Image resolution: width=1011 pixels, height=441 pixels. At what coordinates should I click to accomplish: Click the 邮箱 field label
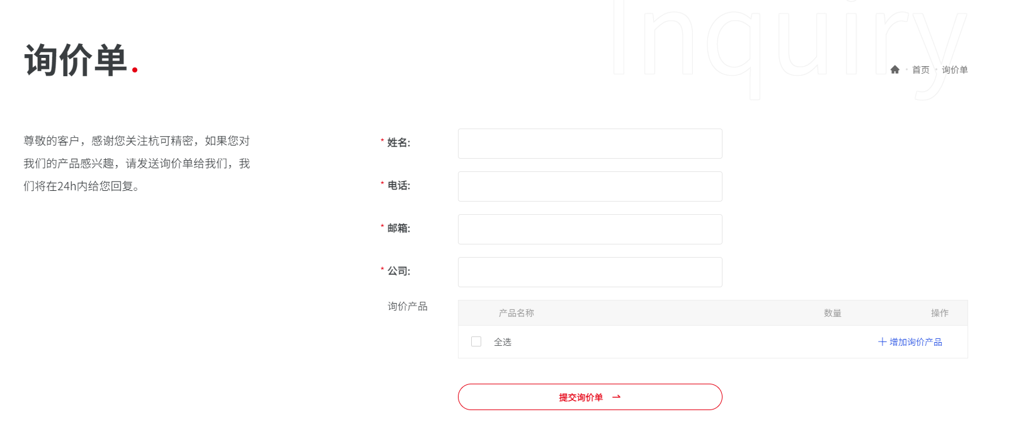click(398, 229)
